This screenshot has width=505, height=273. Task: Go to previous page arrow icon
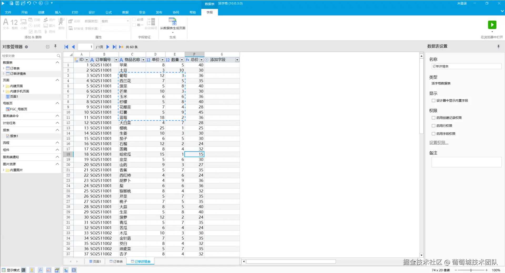point(73,47)
